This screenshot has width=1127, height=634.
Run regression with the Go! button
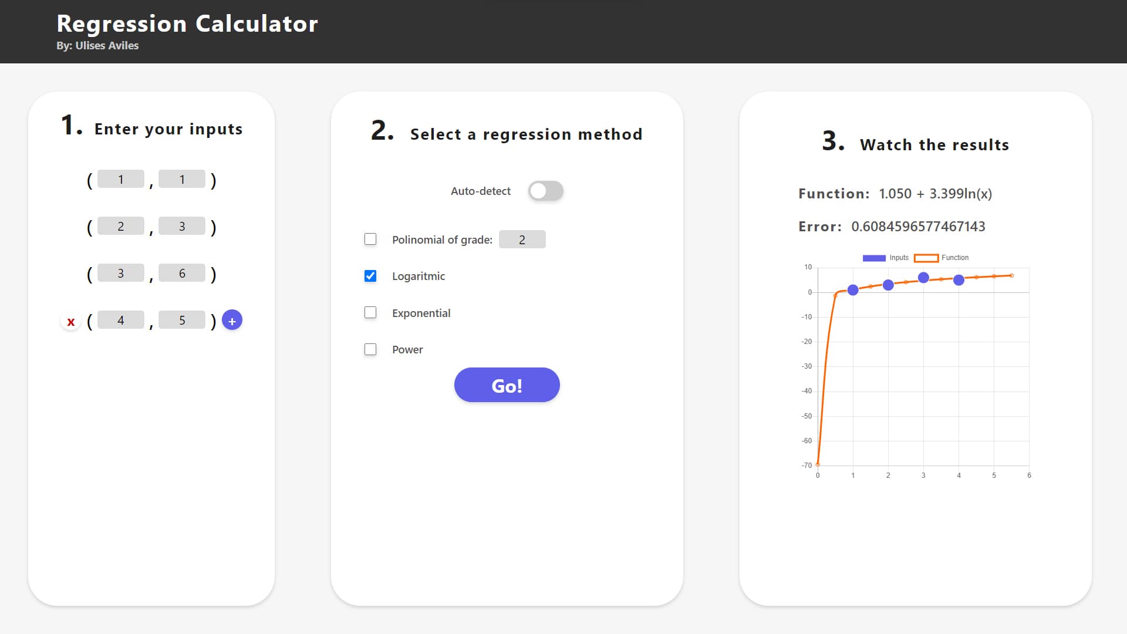(507, 385)
